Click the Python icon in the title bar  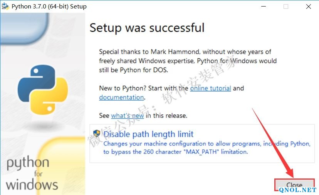[x=5, y=7]
